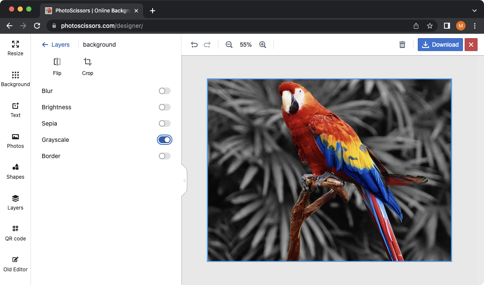Zoom out using magnifier minus icon
Image resolution: width=484 pixels, height=285 pixels.
pos(229,45)
